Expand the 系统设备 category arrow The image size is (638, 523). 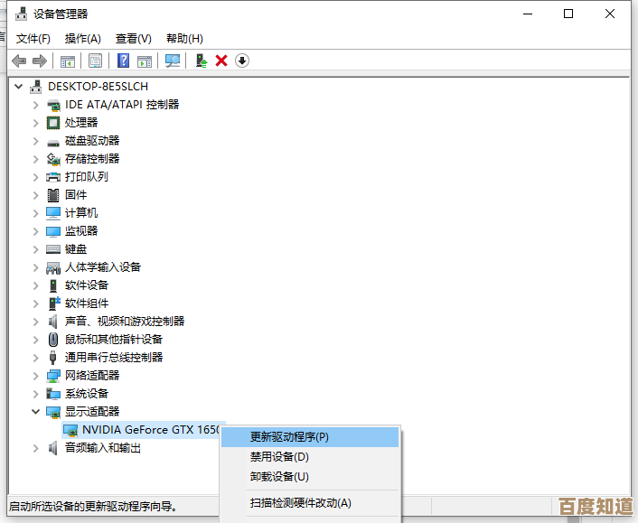click(36, 394)
